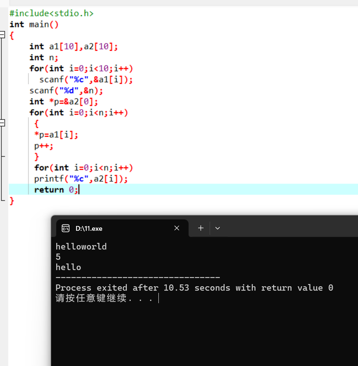Viewport: 358px width, 366px height.
Task: Click the '*p=a1[i];' line
Action: [x=56, y=135]
